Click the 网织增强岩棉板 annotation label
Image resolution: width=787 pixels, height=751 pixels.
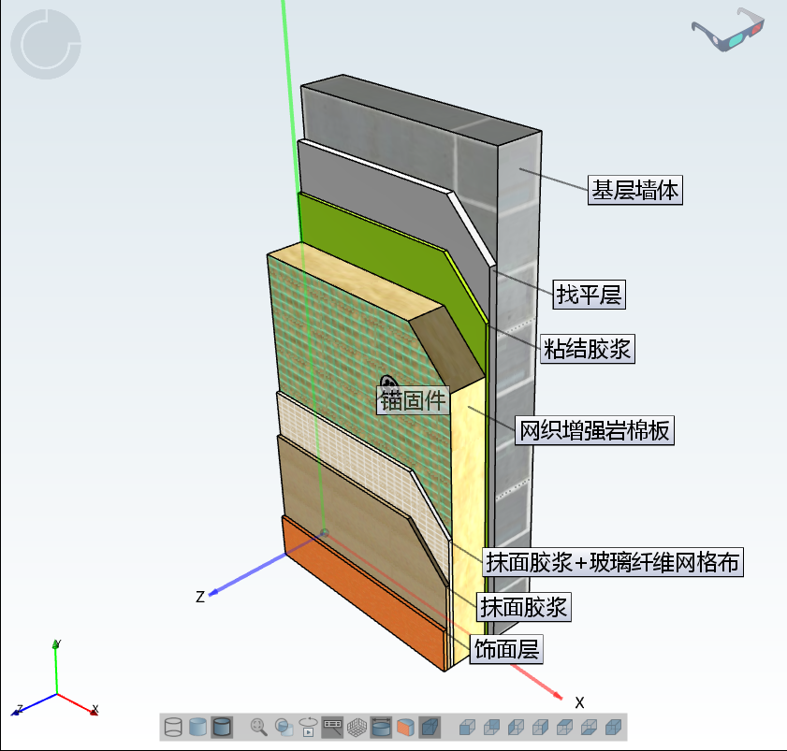click(595, 430)
